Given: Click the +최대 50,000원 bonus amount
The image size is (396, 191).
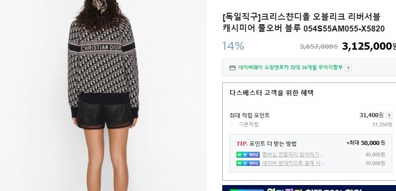Looking at the screenshot, I should 366,143.
